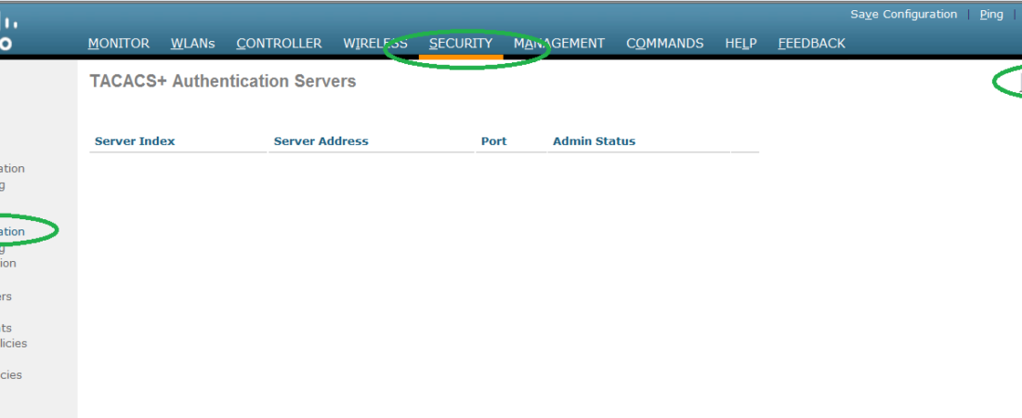This screenshot has width=1022, height=418.
Task: Click the Server Index column header
Action: (x=135, y=141)
